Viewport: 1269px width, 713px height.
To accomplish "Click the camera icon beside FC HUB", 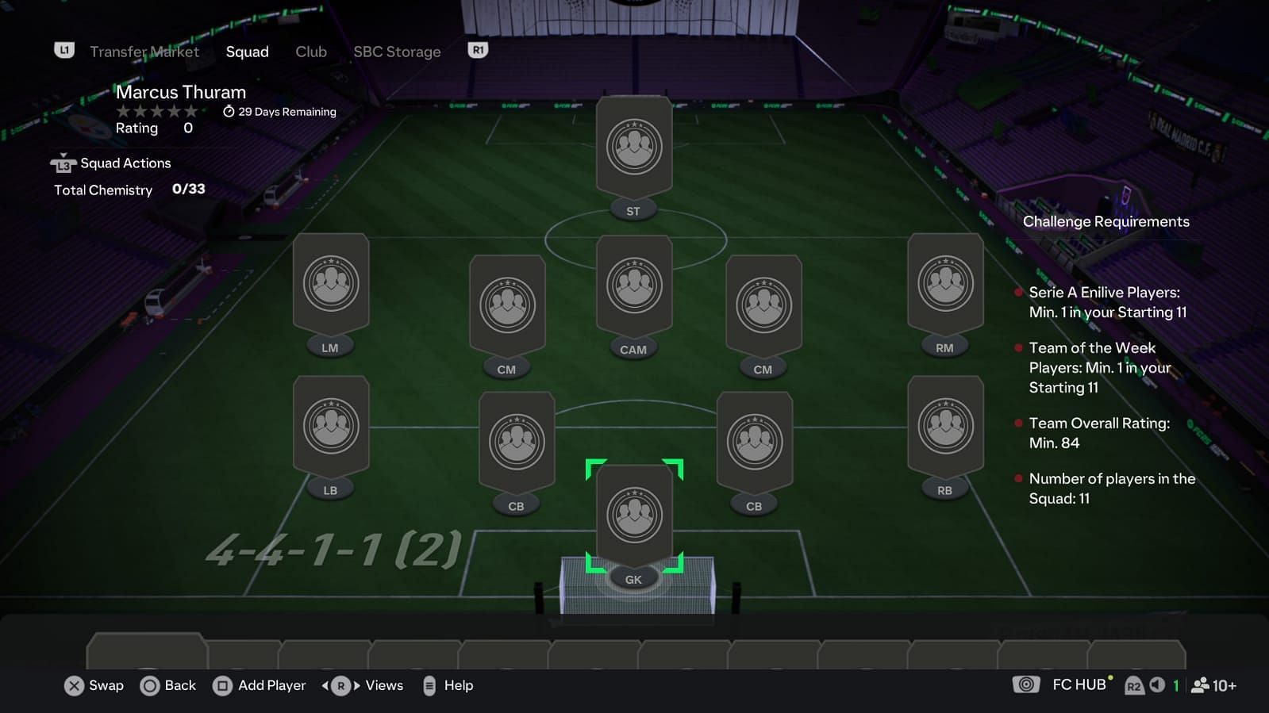I will click(x=1026, y=684).
